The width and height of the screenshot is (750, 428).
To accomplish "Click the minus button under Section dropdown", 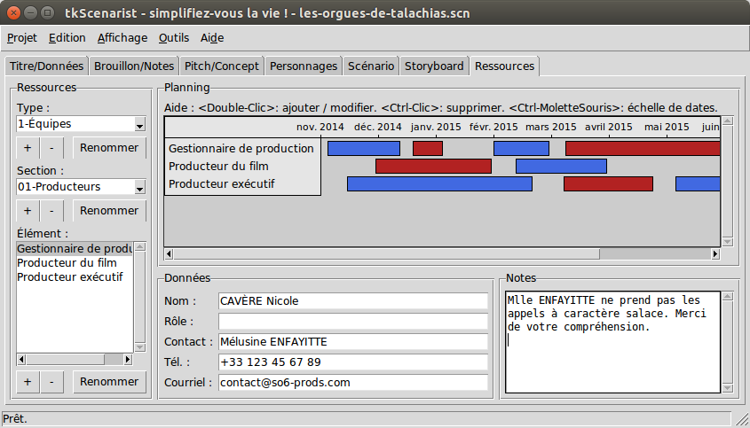I will [51, 211].
